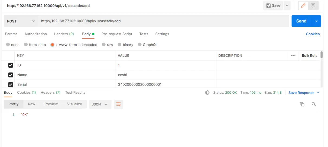Click the globe network icon

click(207, 93)
